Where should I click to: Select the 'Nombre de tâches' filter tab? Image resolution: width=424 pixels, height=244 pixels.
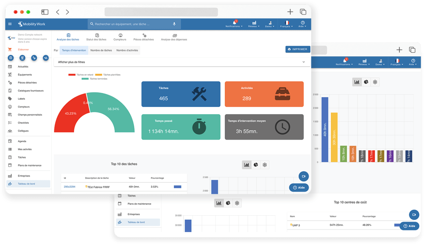pyautogui.click(x=102, y=50)
